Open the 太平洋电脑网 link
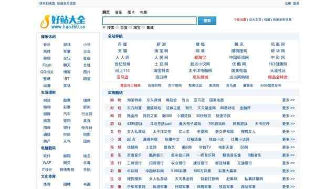The width and height of the screenshot is (336, 189). (200, 70)
